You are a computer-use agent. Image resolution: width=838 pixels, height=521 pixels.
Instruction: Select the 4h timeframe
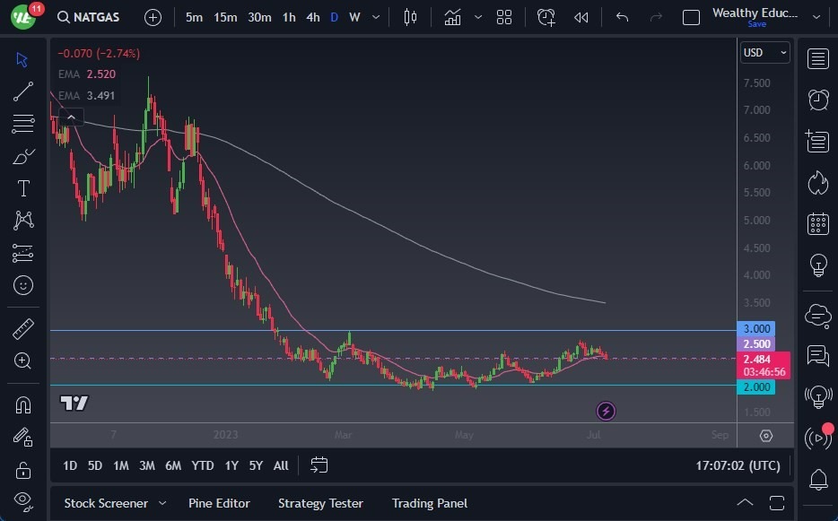pos(312,17)
